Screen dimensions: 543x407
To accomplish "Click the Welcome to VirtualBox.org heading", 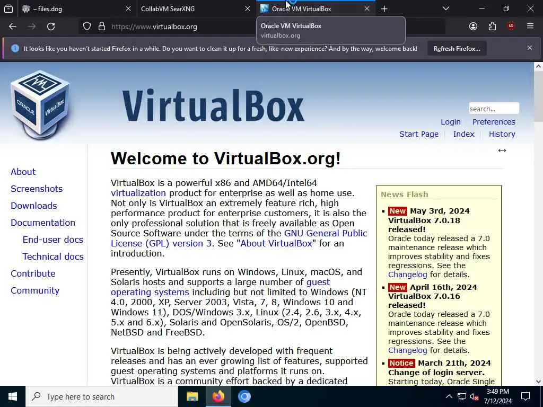I will tap(226, 158).
